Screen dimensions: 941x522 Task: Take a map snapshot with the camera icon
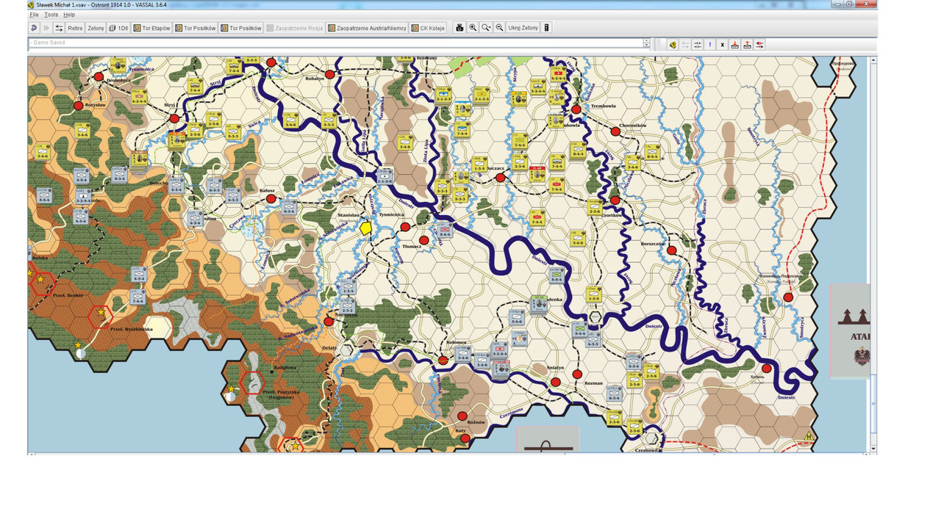(x=459, y=28)
